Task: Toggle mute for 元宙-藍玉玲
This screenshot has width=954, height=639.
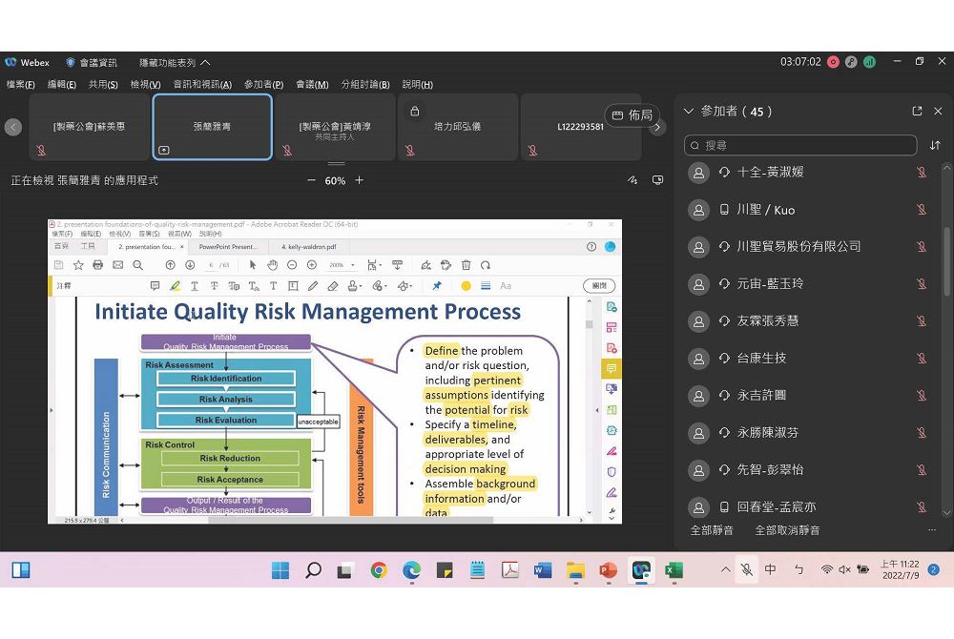Action: click(x=922, y=284)
